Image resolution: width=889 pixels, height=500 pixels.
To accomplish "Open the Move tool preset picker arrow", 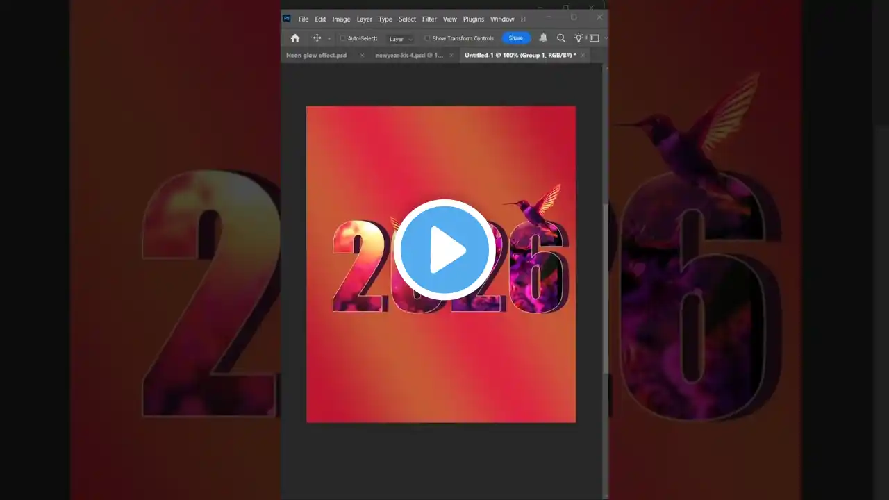I will tap(329, 39).
